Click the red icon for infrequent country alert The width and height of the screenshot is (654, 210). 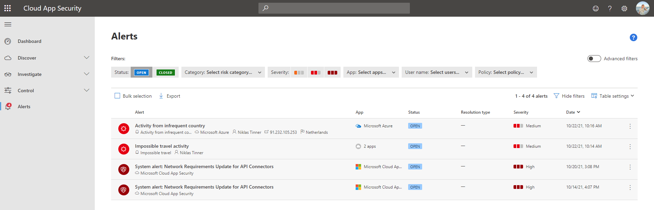(x=124, y=129)
